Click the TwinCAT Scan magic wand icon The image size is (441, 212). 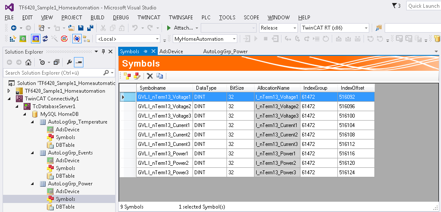(x=55, y=39)
